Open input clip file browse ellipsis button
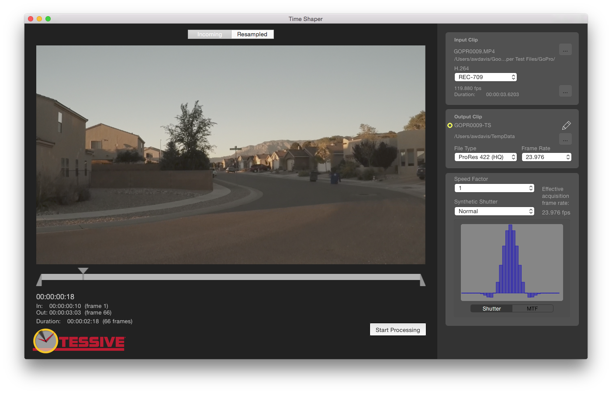 pyautogui.click(x=565, y=49)
